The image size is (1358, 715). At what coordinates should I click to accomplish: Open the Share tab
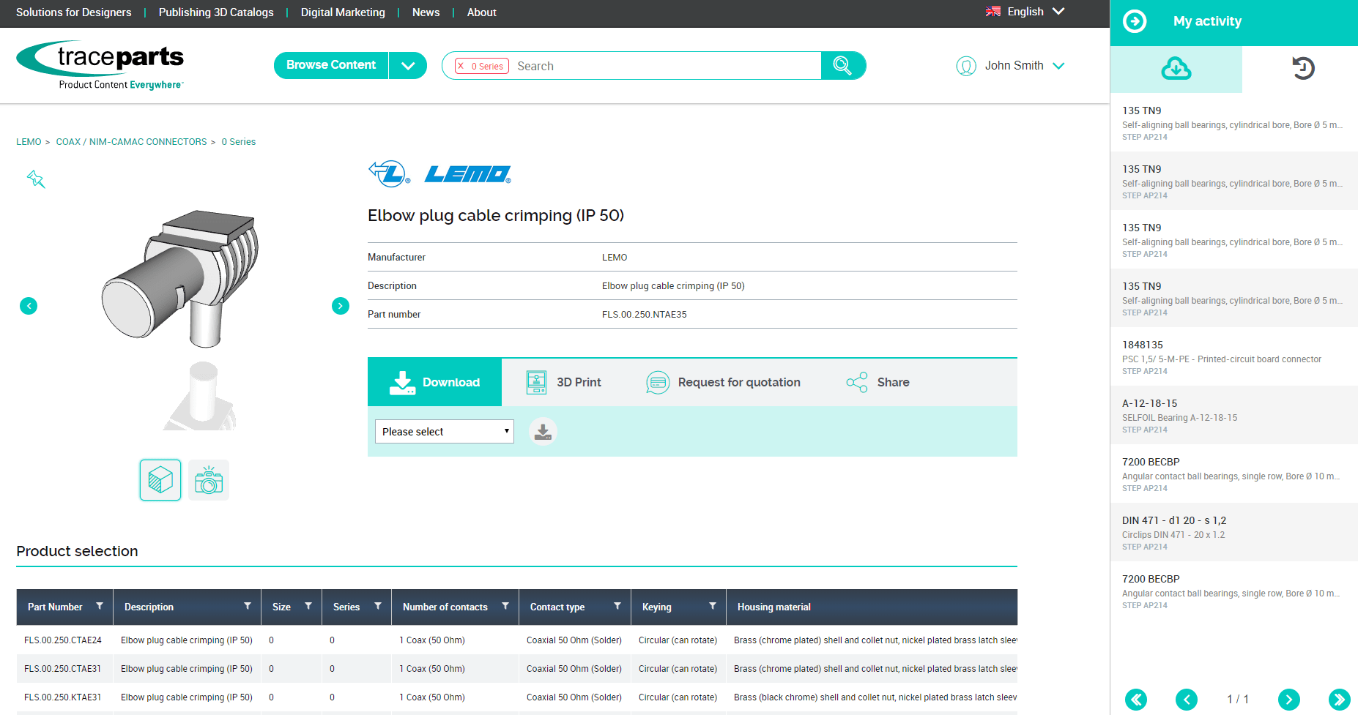[x=877, y=382]
